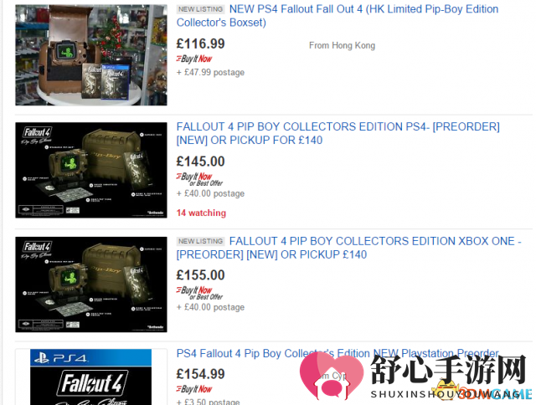The image size is (536, 405).
Task: Click the £47.99 postage text
Action: click(210, 73)
